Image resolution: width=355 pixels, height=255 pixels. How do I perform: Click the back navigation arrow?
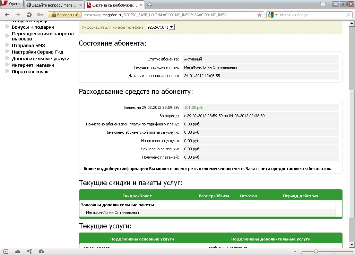(x=7, y=15)
